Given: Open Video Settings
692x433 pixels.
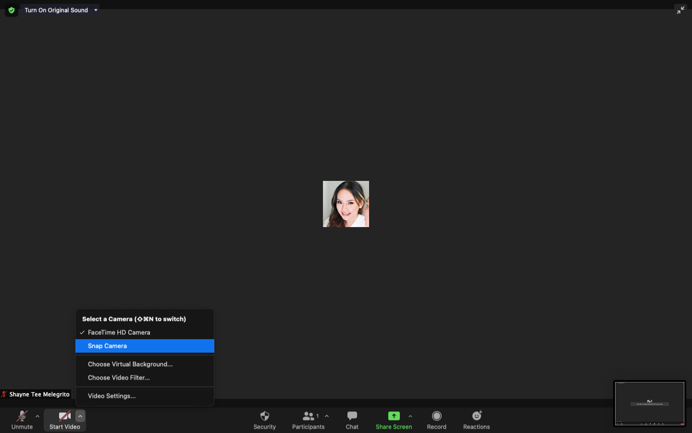Looking at the screenshot, I should [145, 396].
